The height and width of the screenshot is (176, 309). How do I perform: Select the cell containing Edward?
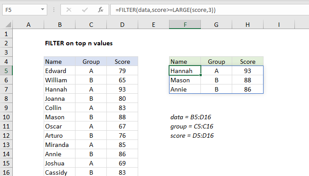(x=60, y=71)
